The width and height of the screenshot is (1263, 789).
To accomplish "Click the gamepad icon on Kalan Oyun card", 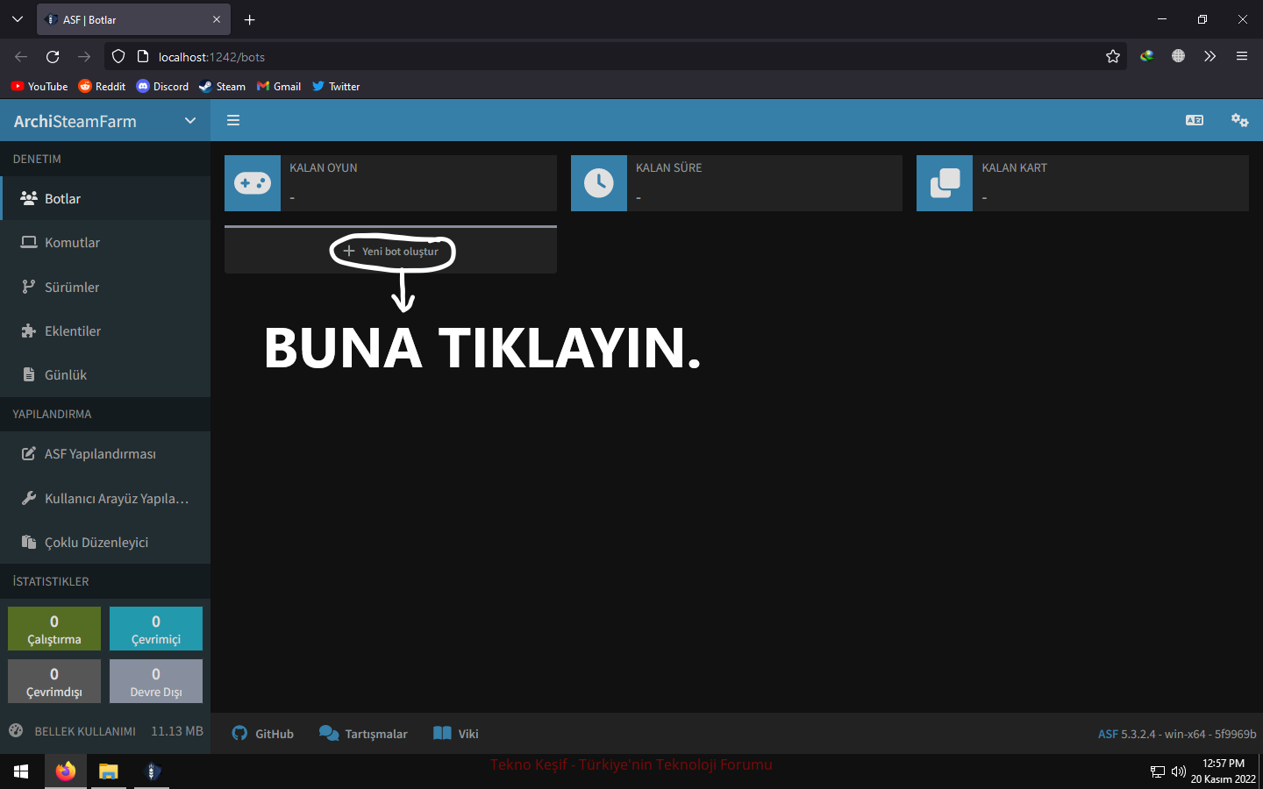I will coord(253,183).
